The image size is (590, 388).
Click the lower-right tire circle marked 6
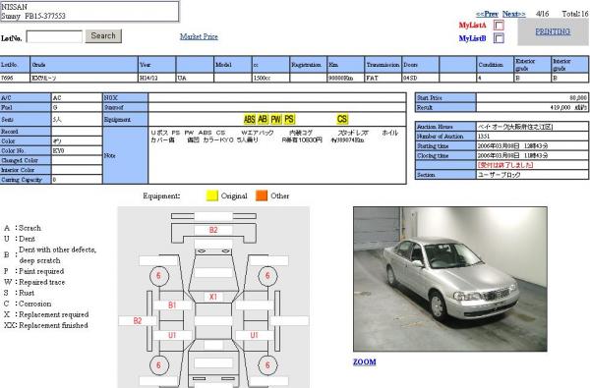pyautogui.click(x=267, y=365)
